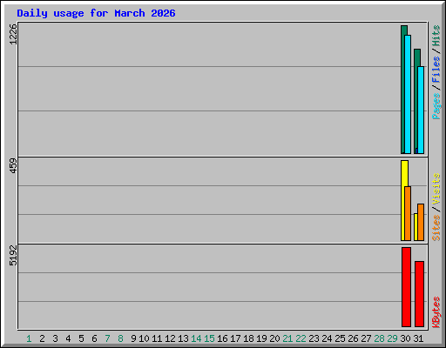Click day 5 on the x-axis
Screen dimensions: 446x348
[81, 338]
